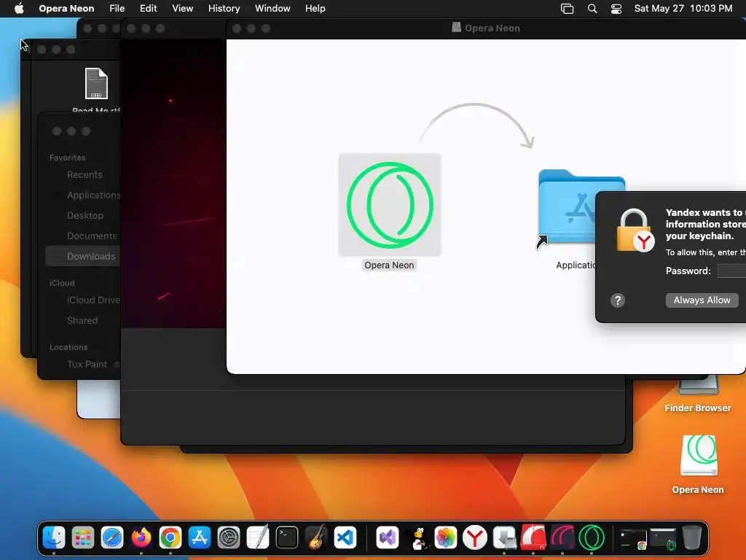
Task: Open Opera Neon from the dock
Action: [x=592, y=537]
